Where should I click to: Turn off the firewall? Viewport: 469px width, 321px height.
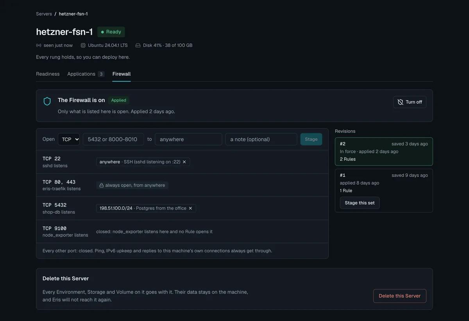[x=410, y=102]
